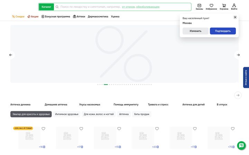The height and width of the screenshot is (155, 249).
Task: Click Изменить to change city
Action: [195, 31]
